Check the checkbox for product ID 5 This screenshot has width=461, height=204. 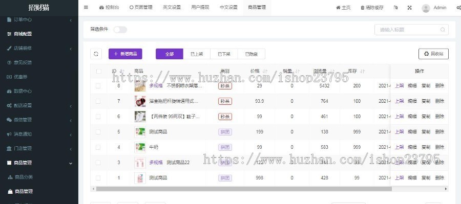(98, 132)
